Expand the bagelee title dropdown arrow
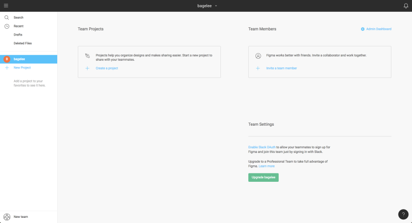412x223 pixels. pos(216,6)
